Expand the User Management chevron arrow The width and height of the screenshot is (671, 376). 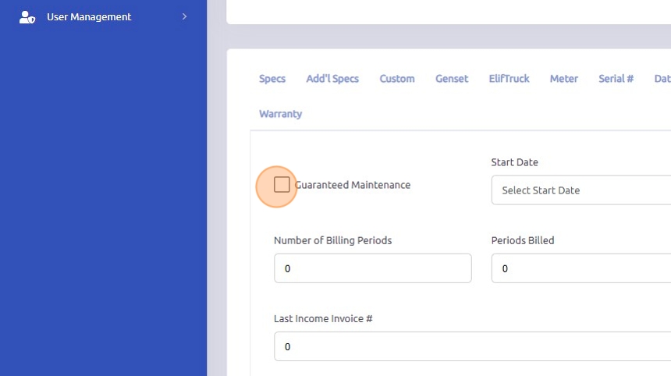[184, 16]
